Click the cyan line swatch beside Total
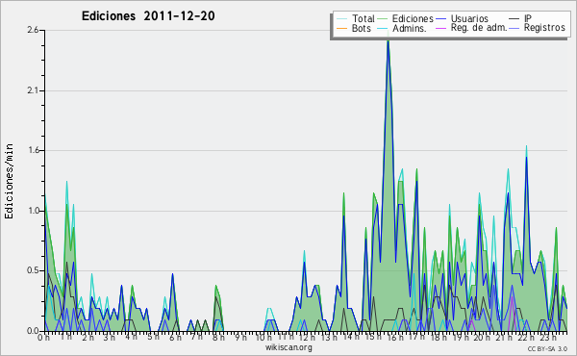The height and width of the screenshot is (356, 577). [341, 19]
